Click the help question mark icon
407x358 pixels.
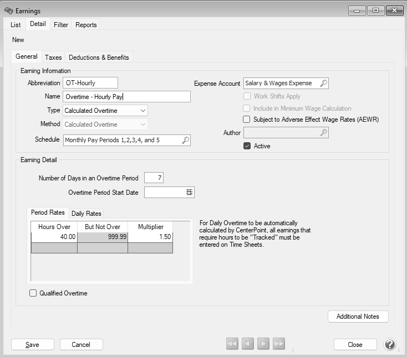click(389, 344)
